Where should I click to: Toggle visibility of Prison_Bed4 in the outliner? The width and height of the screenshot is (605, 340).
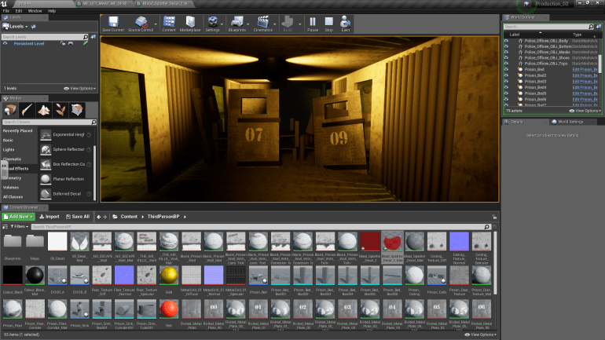[507, 86]
